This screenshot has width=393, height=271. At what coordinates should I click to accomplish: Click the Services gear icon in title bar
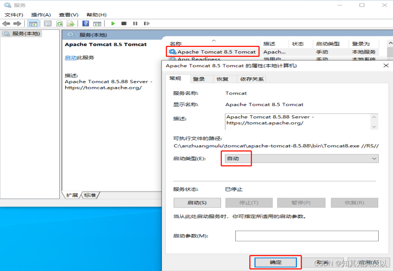(8, 5)
